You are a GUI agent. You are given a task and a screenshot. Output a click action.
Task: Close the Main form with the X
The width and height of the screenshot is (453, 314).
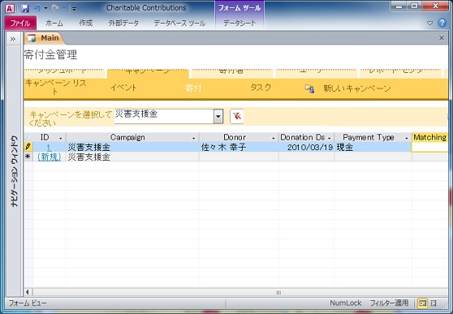pos(442,38)
